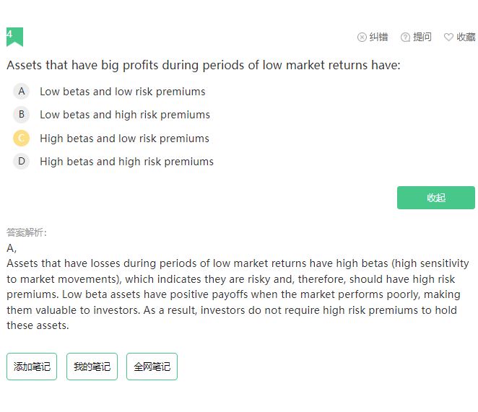
Task: Click the 提问 question-mark icon
Action: click(405, 38)
